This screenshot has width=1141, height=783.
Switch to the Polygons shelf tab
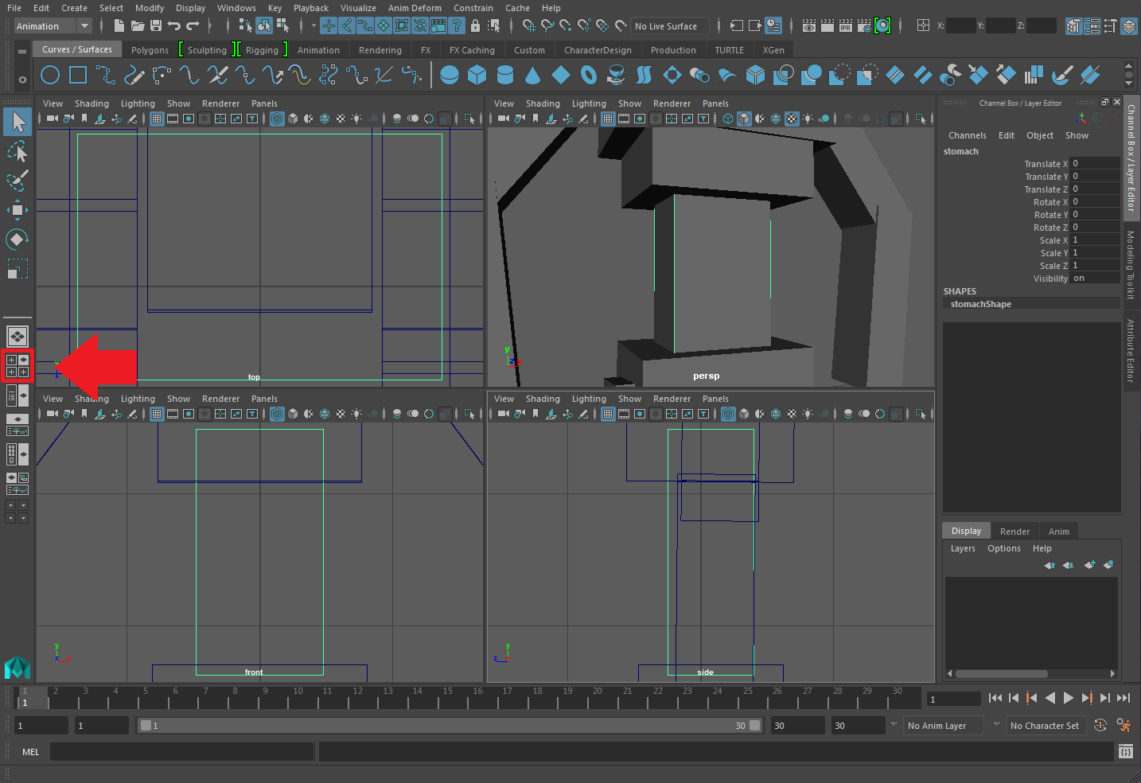(149, 49)
